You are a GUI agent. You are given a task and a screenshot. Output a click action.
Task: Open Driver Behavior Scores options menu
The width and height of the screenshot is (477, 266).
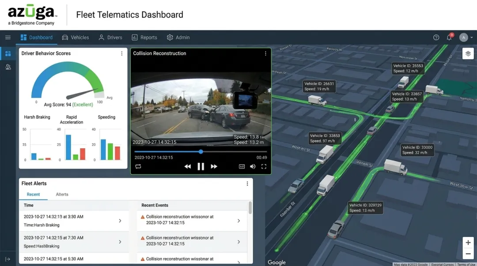coord(122,53)
